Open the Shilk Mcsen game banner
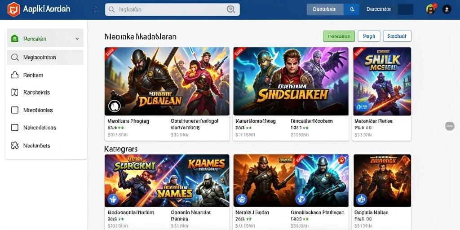Viewport: 460px width, 230px height. (382, 81)
